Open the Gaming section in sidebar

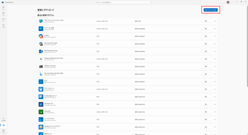coord(3,20)
